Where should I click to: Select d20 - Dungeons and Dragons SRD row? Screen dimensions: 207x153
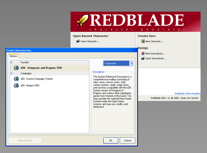(49, 68)
